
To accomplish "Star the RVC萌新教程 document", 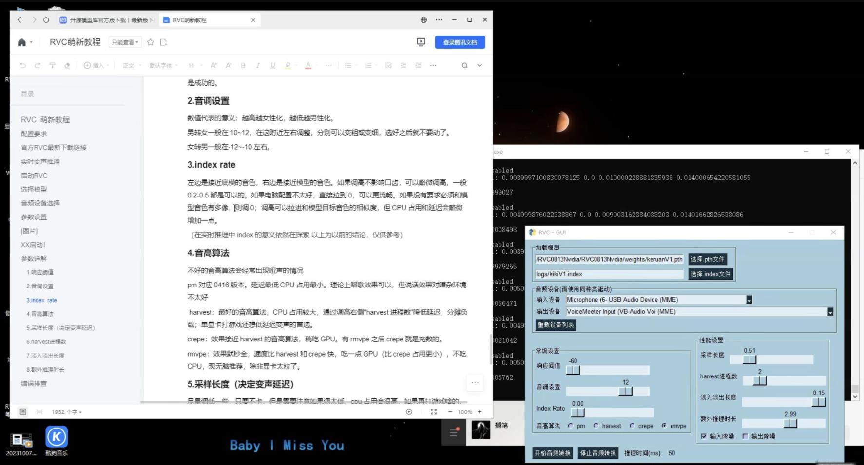I will pyautogui.click(x=151, y=42).
